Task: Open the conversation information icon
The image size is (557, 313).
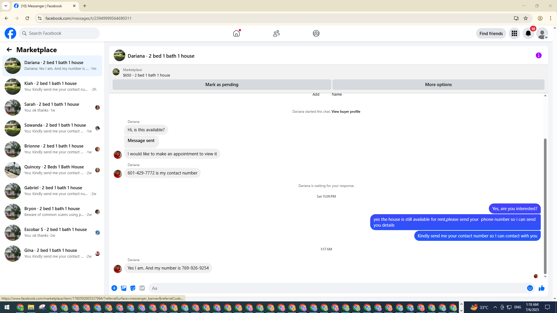Action: pos(538,55)
